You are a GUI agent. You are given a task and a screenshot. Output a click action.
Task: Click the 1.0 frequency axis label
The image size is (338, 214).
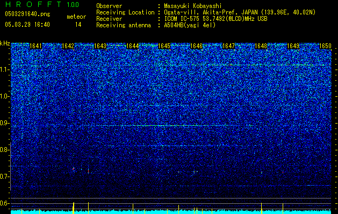(4, 97)
